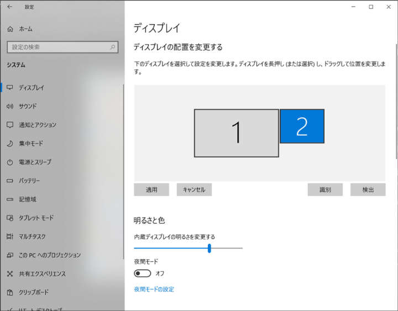Toggle the 夜間モード switch

(x=143, y=273)
